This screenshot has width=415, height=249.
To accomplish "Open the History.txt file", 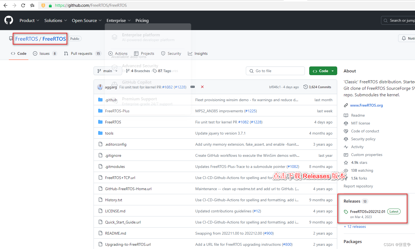I will click(114, 200).
